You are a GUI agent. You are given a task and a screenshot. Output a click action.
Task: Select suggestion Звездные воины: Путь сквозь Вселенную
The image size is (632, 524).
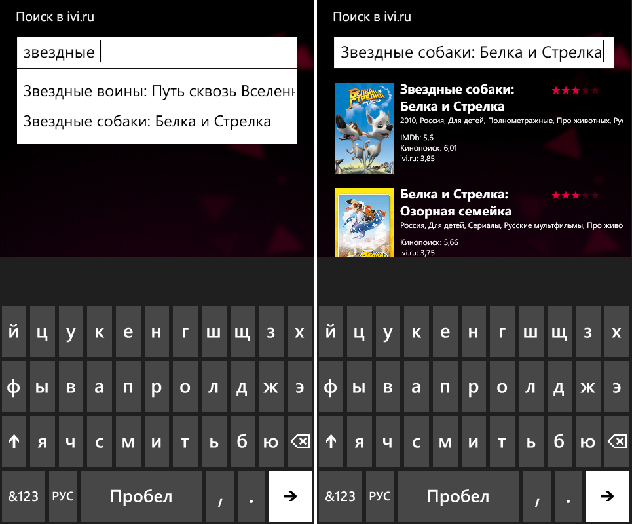pyautogui.click(x=157, y=90)
